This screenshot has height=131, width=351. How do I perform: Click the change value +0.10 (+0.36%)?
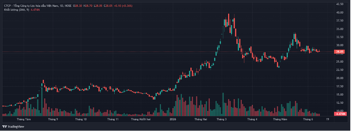pos(123,6)
